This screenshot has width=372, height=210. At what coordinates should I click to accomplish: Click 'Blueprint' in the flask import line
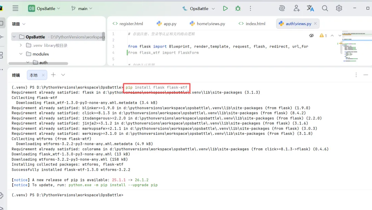179,46
